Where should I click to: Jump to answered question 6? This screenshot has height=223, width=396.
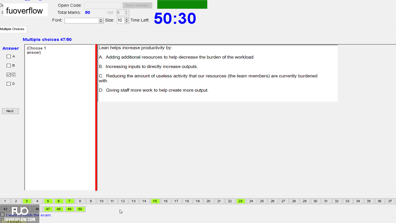pos(59,201)
